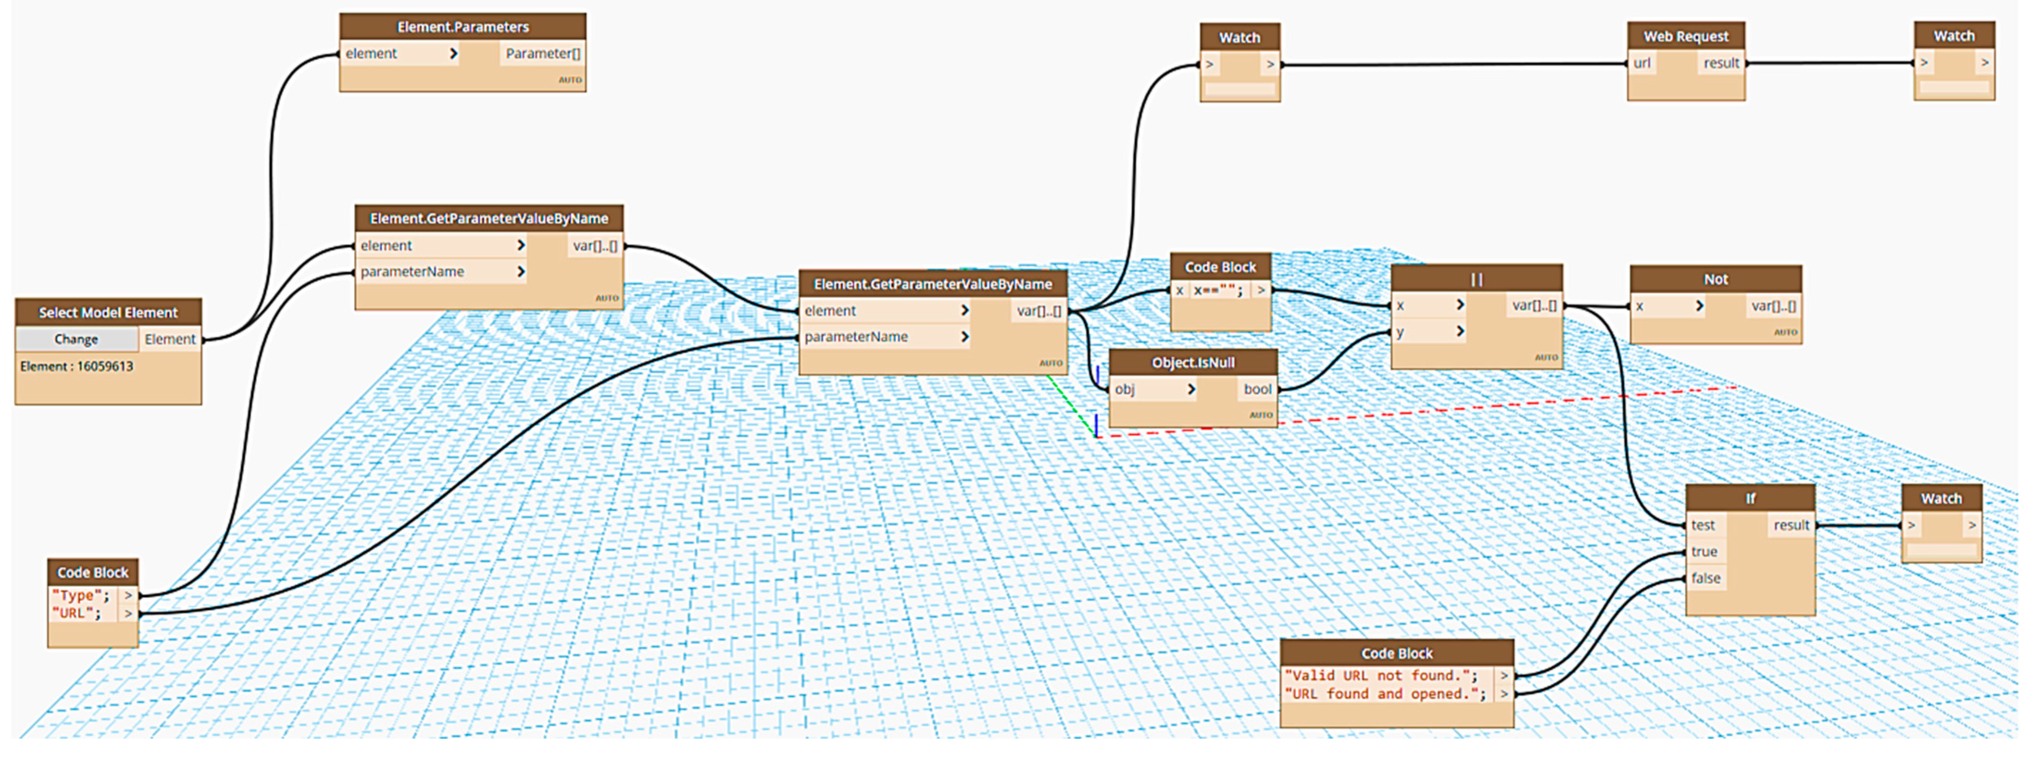Click the test input port on If node
This screenshot has height=759, width=2033.
tap(1703, 525)
